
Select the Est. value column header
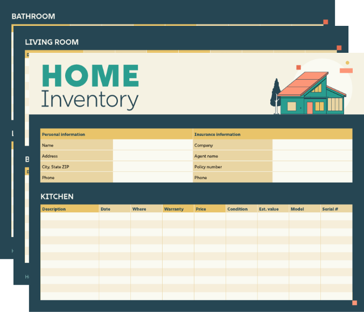[x=273, y=209]
